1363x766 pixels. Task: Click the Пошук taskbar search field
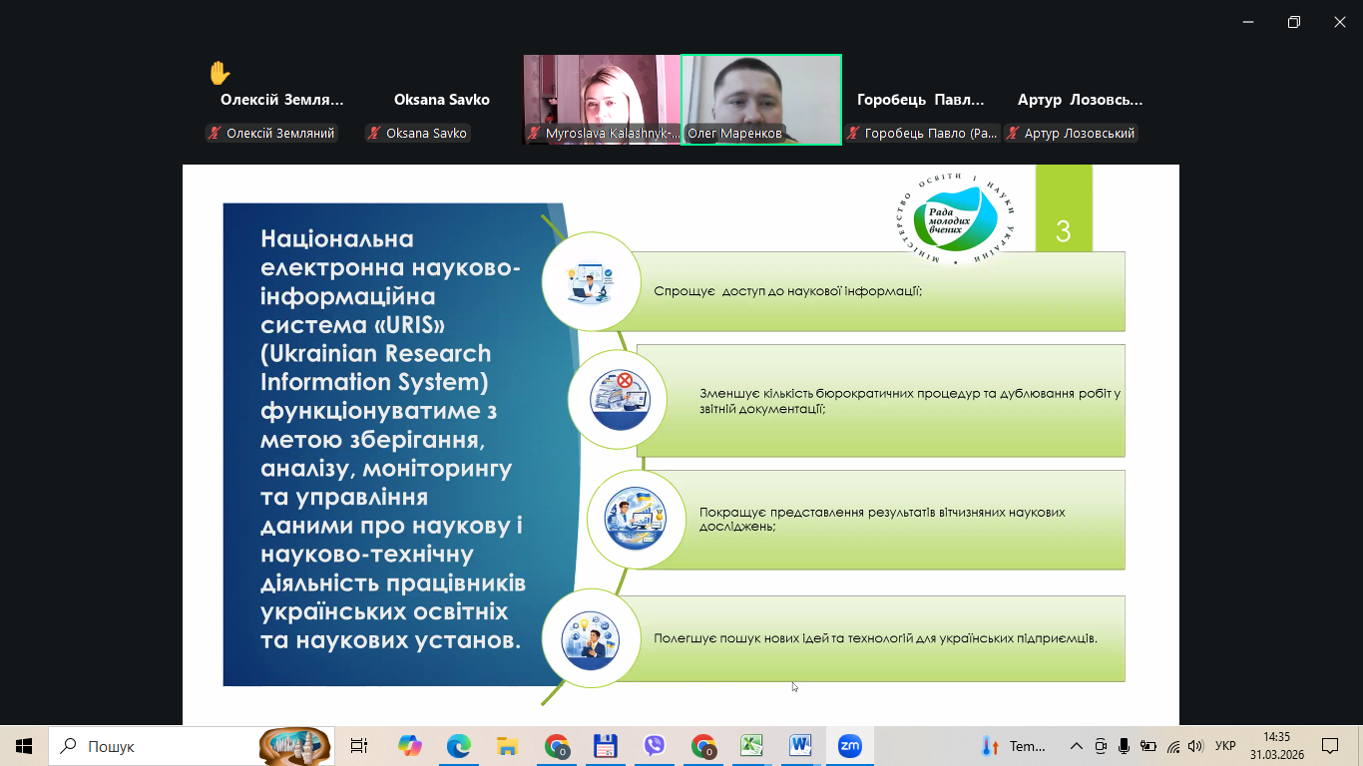pos(192,746)
